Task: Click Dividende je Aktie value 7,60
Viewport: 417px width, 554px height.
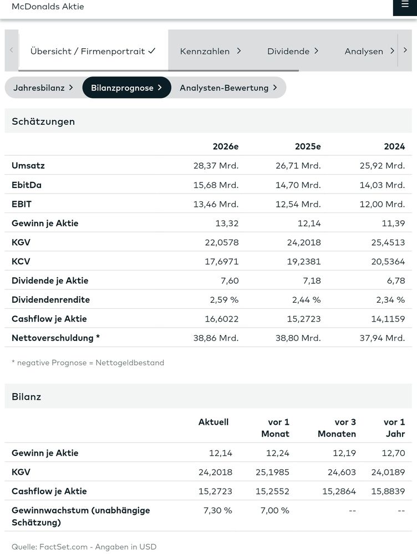Action: click(x=230, y=281)
